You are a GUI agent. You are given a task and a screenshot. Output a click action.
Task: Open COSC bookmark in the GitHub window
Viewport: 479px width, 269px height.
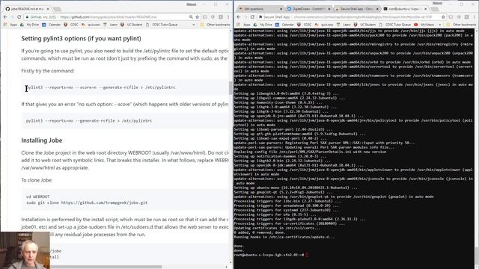point(71,25)
